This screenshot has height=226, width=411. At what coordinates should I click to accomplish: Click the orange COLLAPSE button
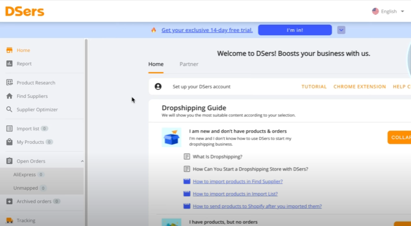399,137
